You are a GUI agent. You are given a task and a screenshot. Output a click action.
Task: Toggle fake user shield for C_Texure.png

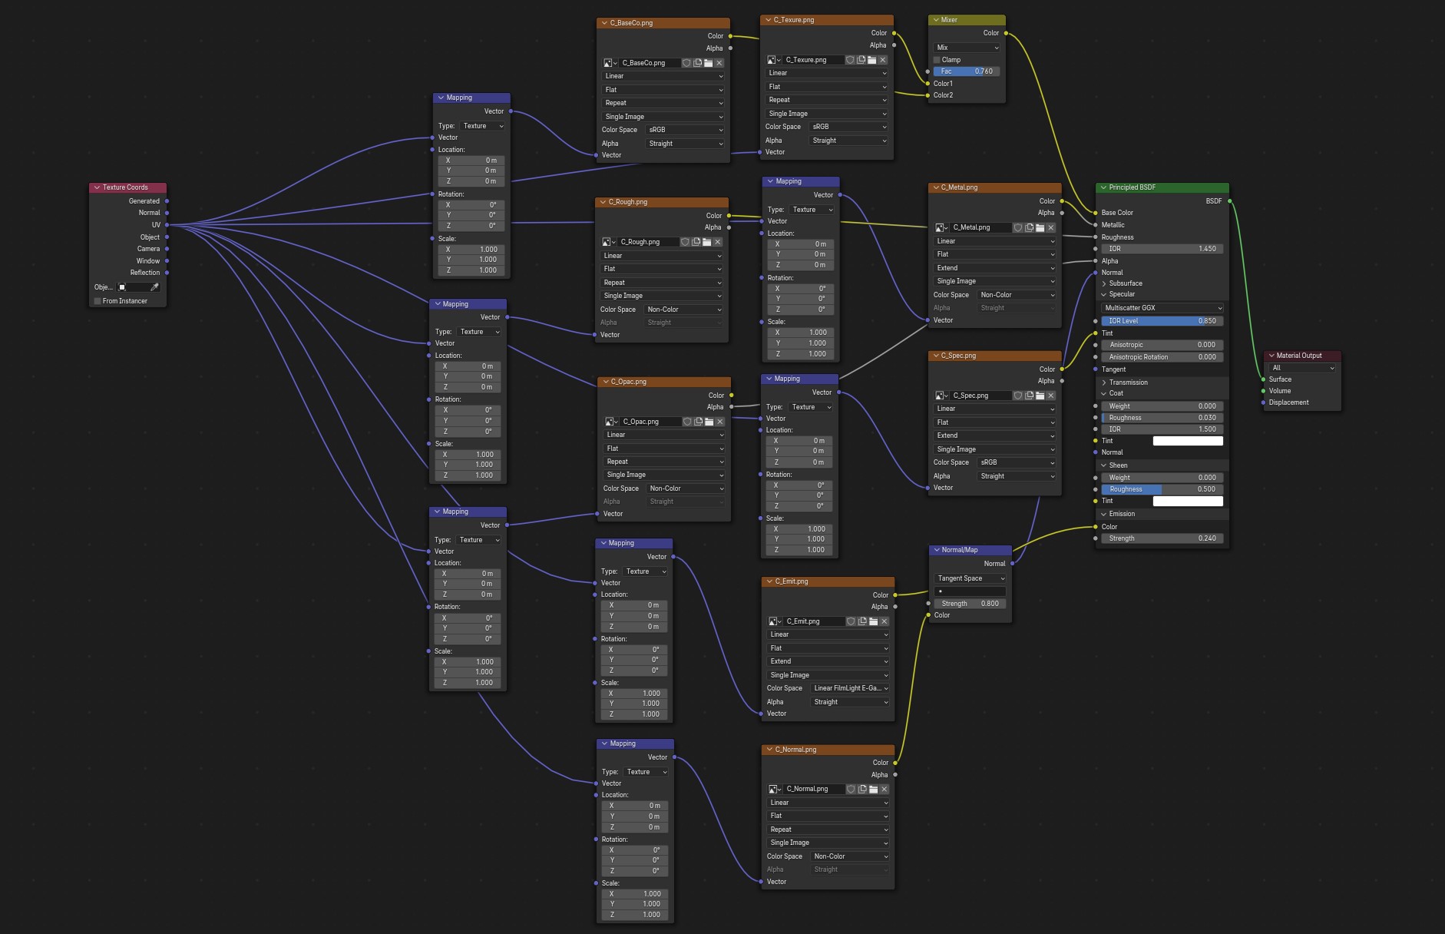(850, 60)
